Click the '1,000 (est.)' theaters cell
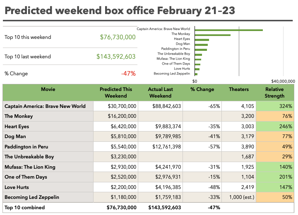 click(239, 197)
